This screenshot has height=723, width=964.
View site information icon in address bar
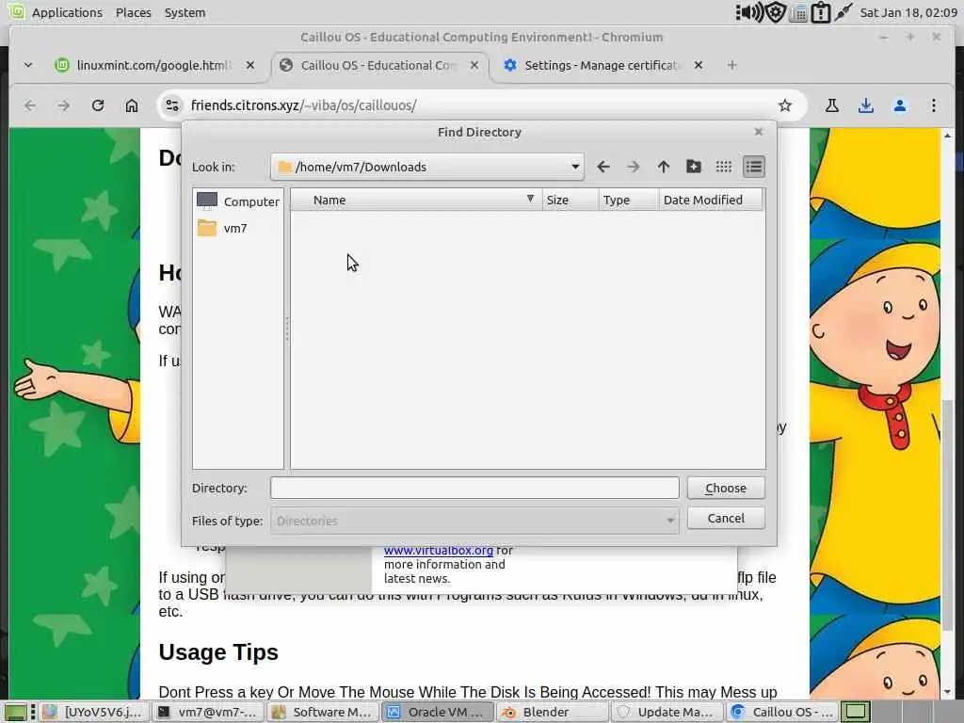pyautogui.click(x=172, y=105)
